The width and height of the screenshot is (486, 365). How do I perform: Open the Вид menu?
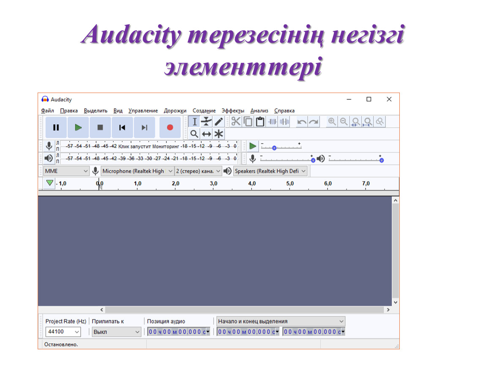[118, 111]
